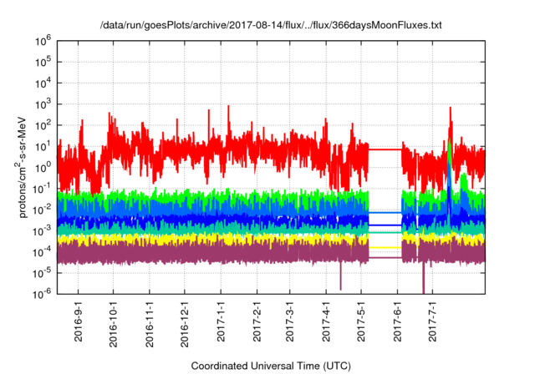Click the '2016-10-1' x-axis date label
The image size is (535, 374).
[x=114, y=323]
